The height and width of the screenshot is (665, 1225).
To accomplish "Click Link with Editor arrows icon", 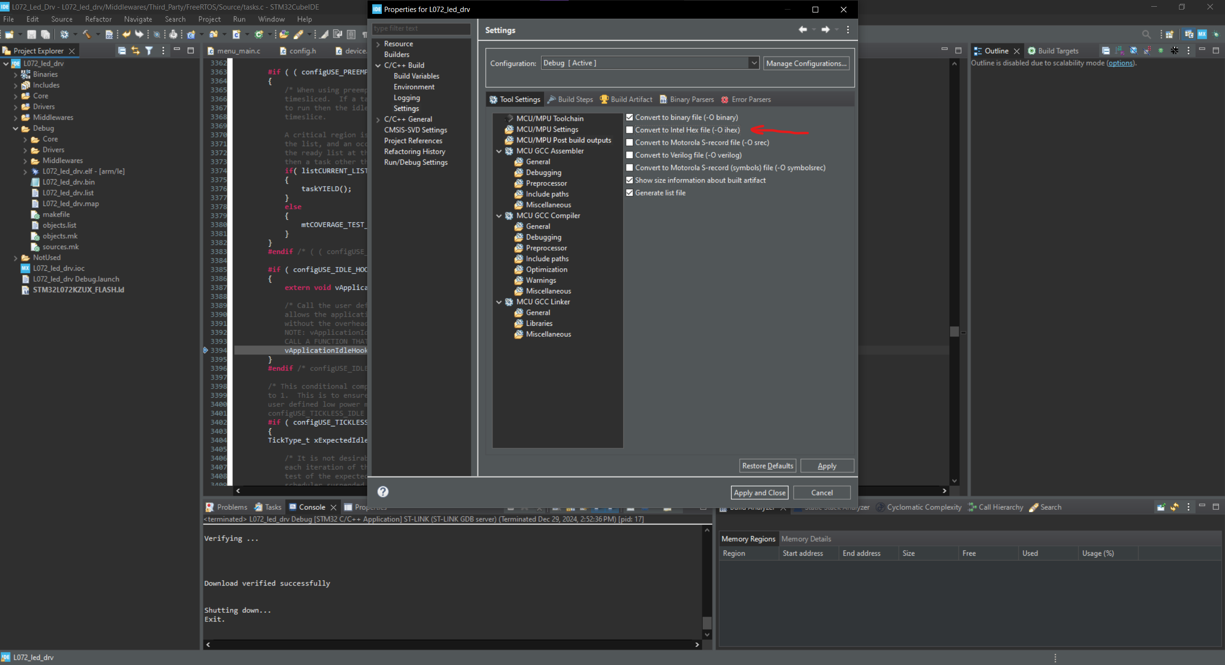I will [136, 51].
